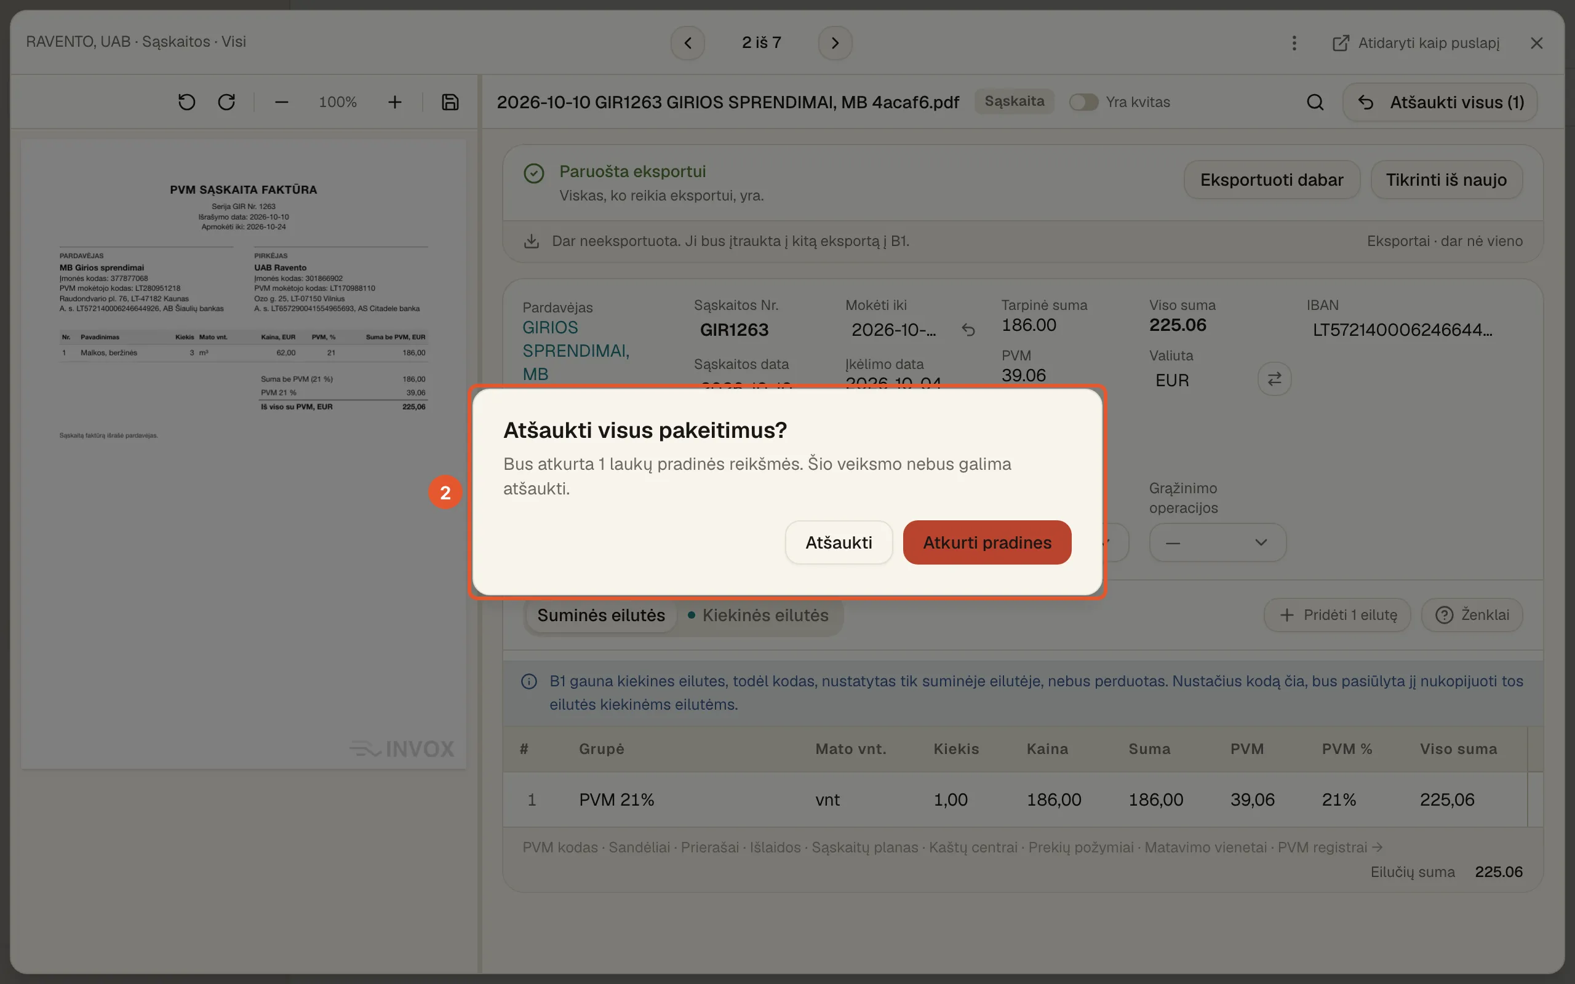Open seller GIRIOS SPRENDIMAI, MB link
The width and height of the screenshot is (1575, 984).
pos(576,351)
